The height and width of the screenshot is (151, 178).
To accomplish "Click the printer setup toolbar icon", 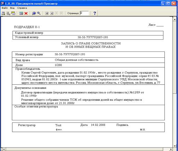I will [x=8, y=13].
